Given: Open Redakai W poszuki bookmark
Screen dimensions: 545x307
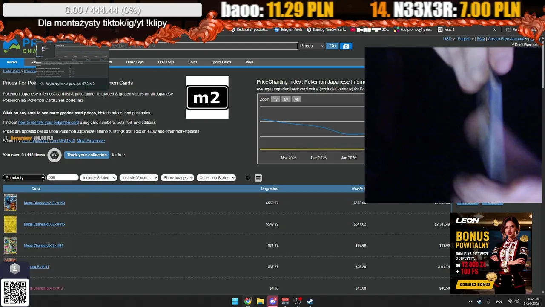Looking at the screenshot, I should 249,29.
